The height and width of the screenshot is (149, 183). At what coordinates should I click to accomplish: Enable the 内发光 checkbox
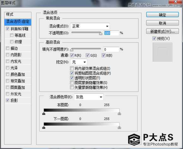pos(8,61)
